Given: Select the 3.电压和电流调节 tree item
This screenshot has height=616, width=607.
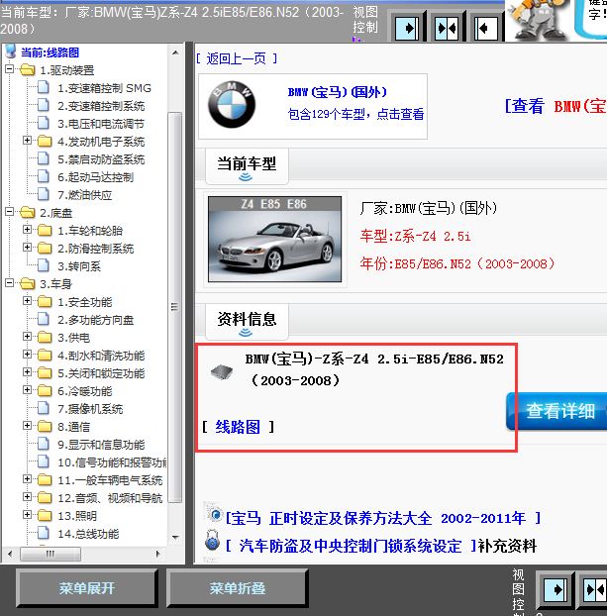Looking at the screenshot, I should [101, 124].
